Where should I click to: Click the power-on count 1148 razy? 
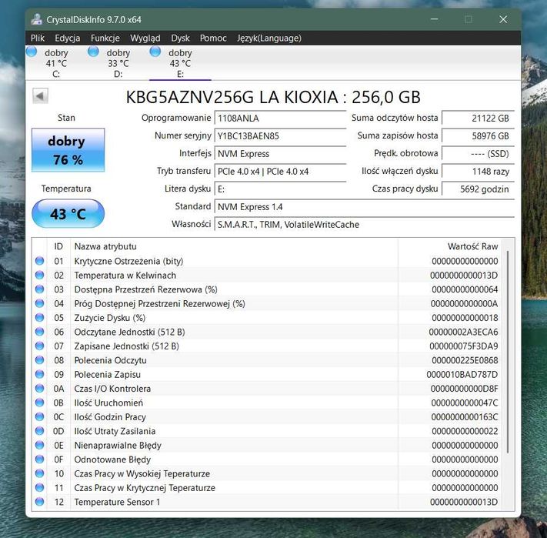tap(479, 172)
